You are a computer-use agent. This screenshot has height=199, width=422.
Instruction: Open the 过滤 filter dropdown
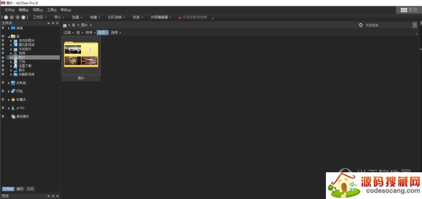[x=69, y=32]
